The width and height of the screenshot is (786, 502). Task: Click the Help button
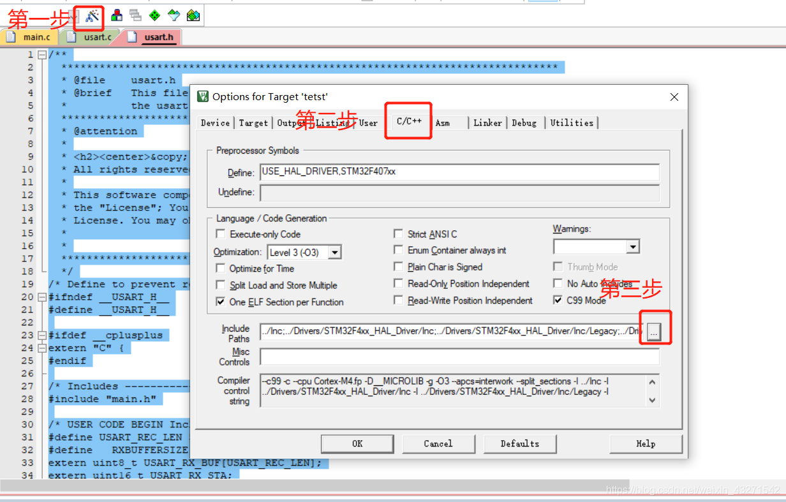(x=646, y=443)
